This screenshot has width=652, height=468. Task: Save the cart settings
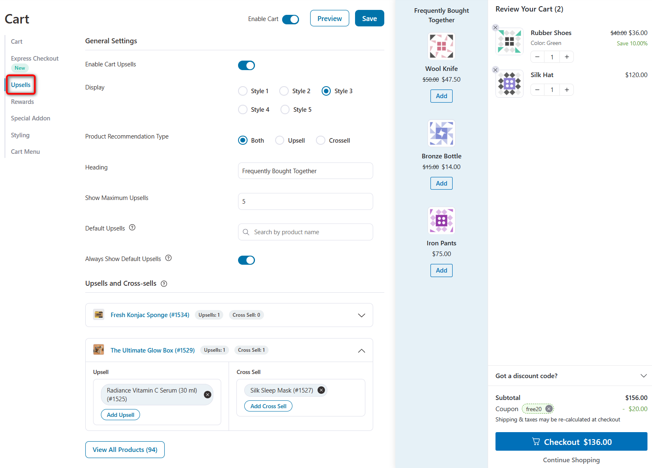click(x=369, y=18)
